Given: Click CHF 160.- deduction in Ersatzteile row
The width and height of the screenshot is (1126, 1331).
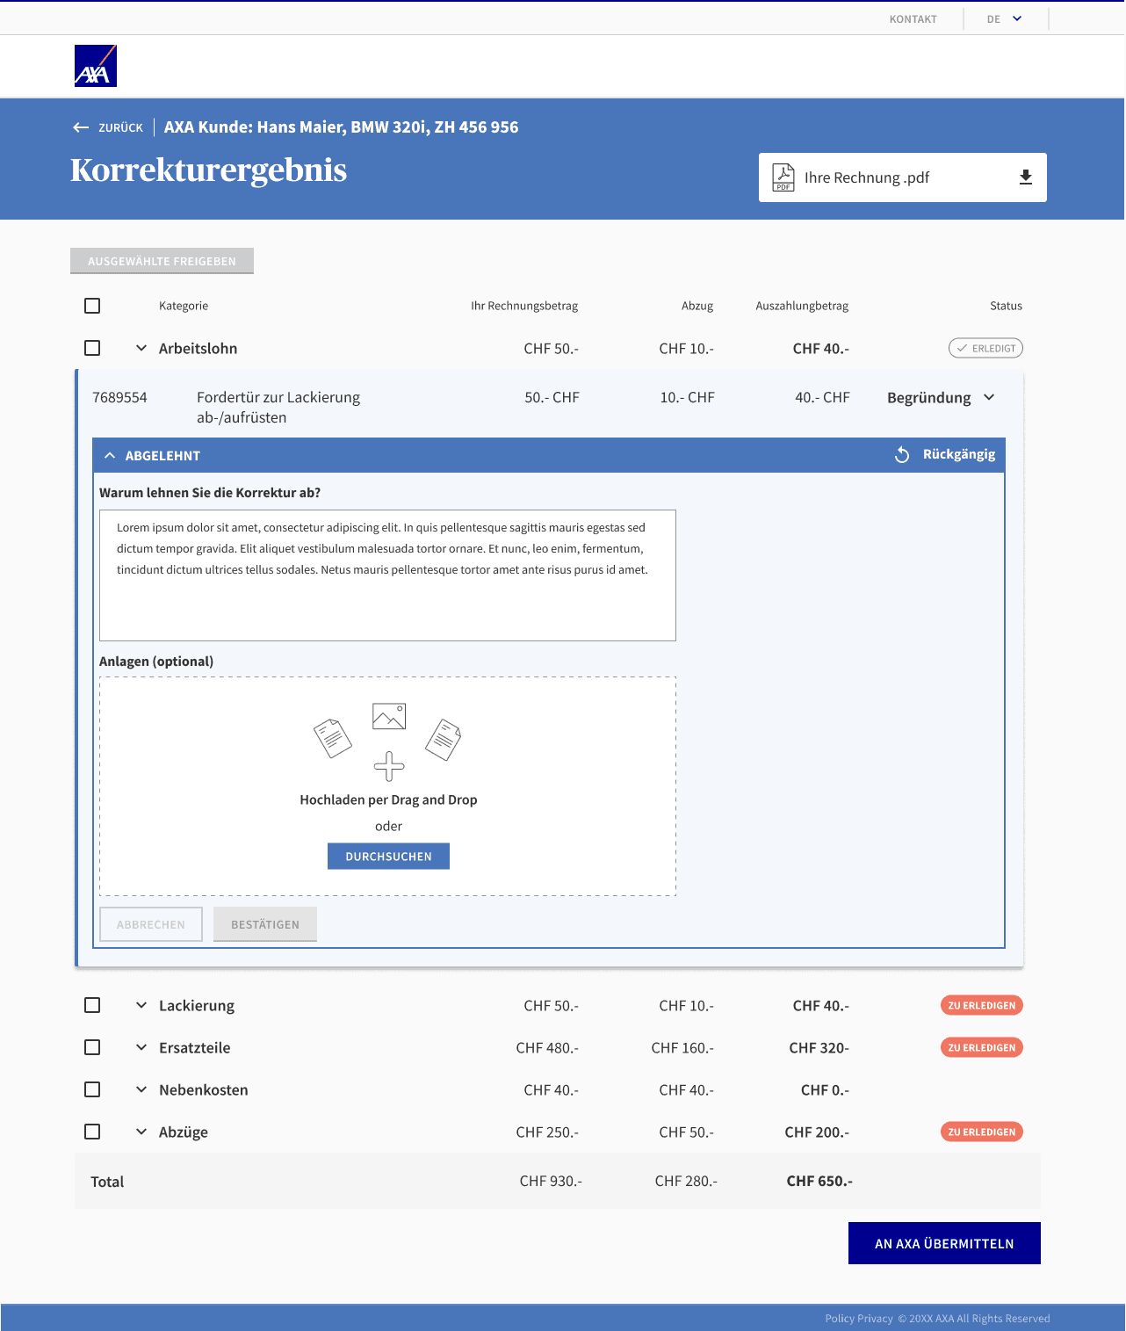Looking at the screenshot, I should coord(682,1047).
